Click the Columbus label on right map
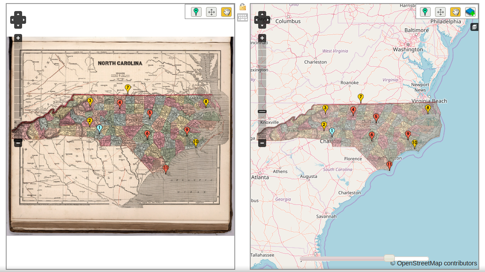485x272 pixels. (288, 21)
